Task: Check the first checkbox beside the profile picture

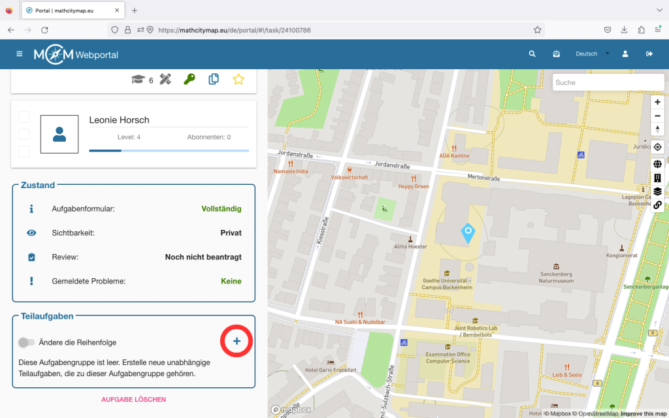Action: (x=24, y=117)
